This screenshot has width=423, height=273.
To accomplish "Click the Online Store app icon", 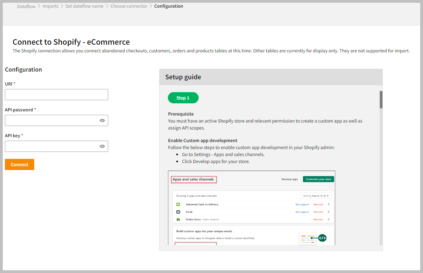I will point(178,220).
